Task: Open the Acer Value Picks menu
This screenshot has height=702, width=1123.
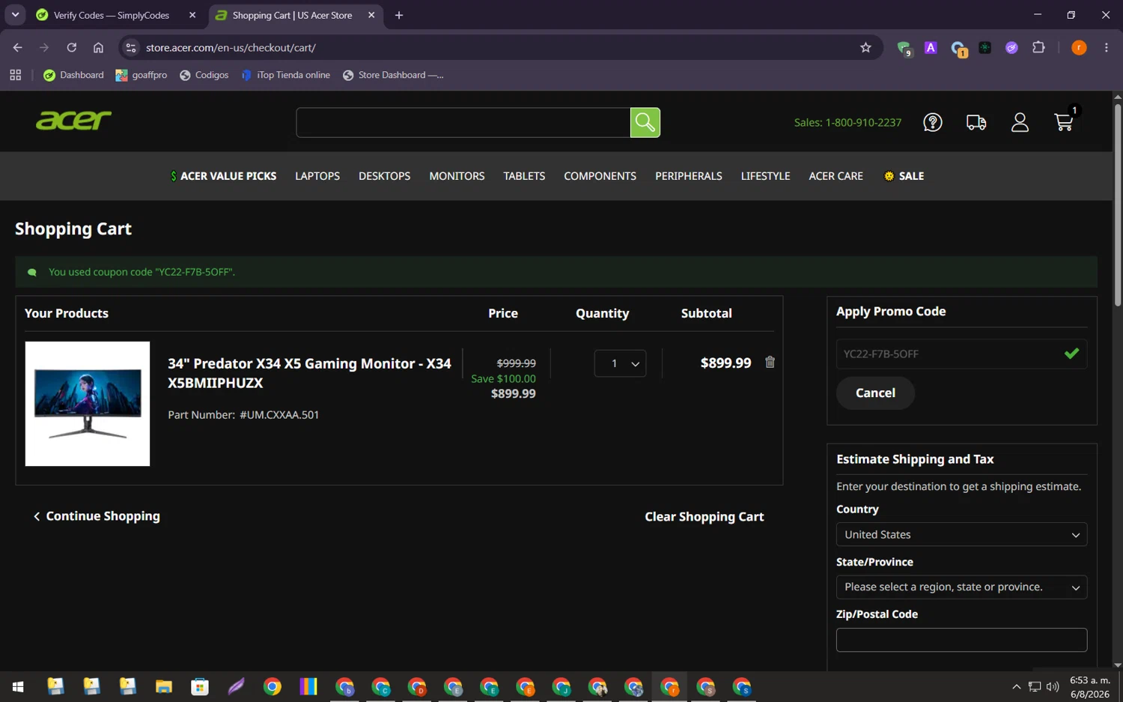Action: point(223,176)
